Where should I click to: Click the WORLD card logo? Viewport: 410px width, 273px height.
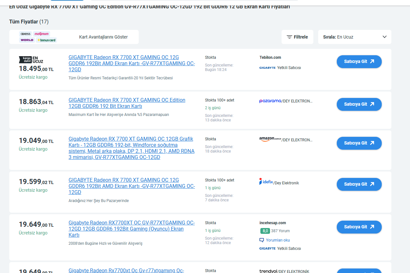coord(27,40)
